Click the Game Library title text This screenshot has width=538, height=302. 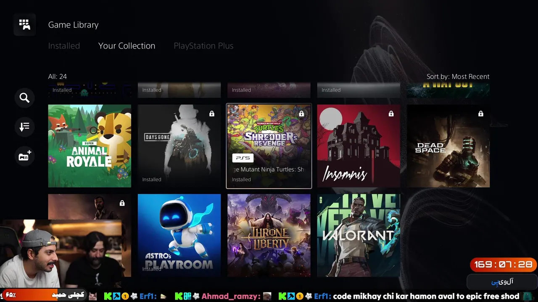click(x=73, y=25)
